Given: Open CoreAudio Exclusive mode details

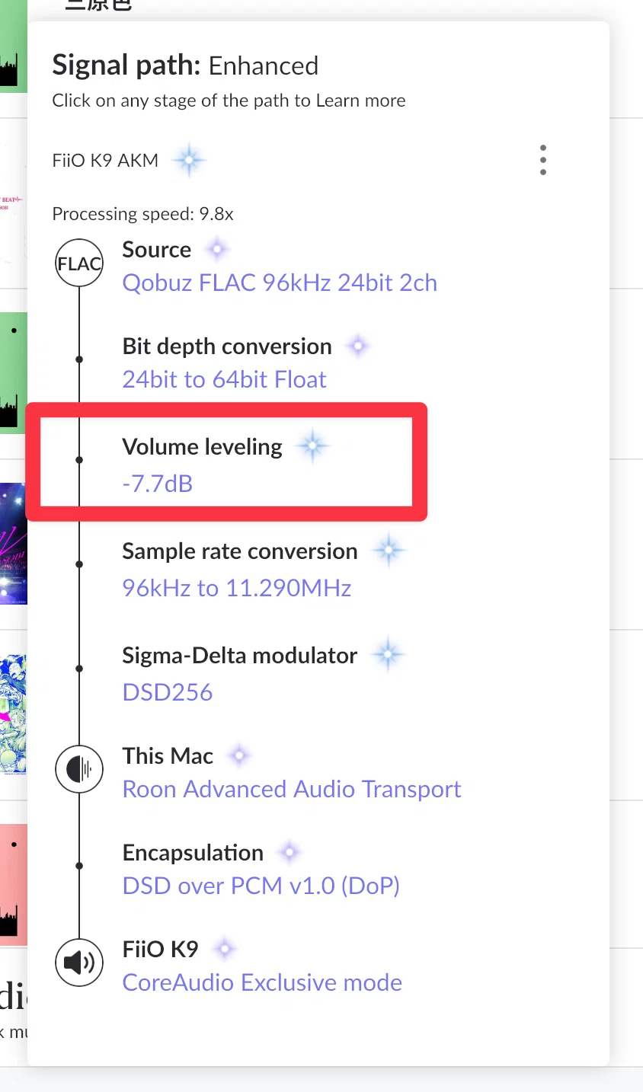Looking at the screenshot, I should tap(262, 982).
